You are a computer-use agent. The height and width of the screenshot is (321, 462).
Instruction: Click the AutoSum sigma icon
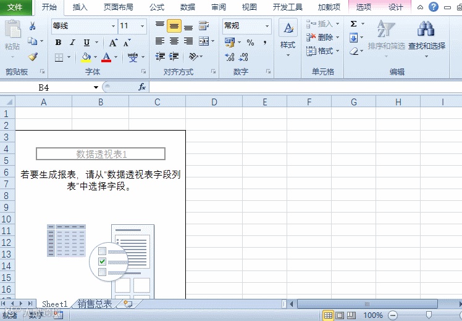click(x=353, y=23)
